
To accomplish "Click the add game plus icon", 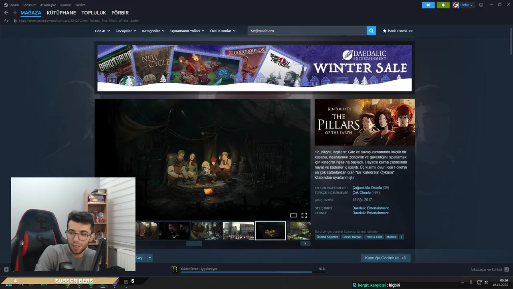I will point(6,269).
